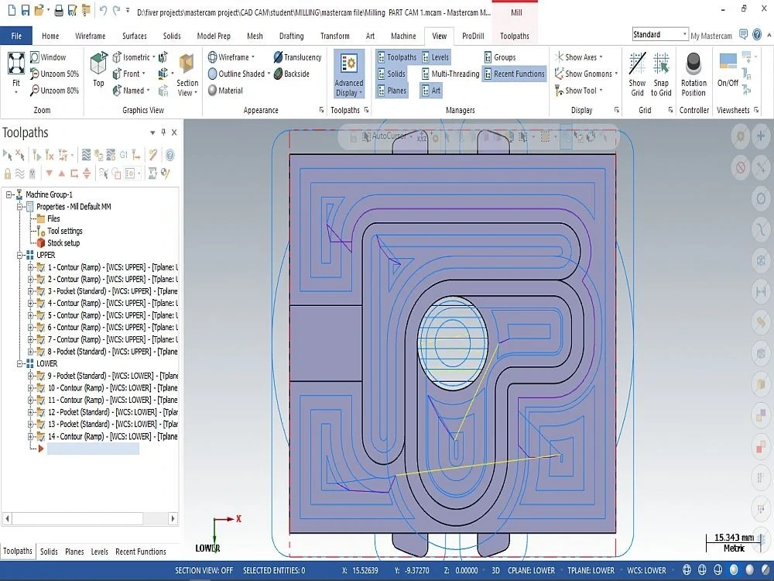Lock the toolpaths with the padlock icon
774x581 pixels.
(x=7, y=173)
